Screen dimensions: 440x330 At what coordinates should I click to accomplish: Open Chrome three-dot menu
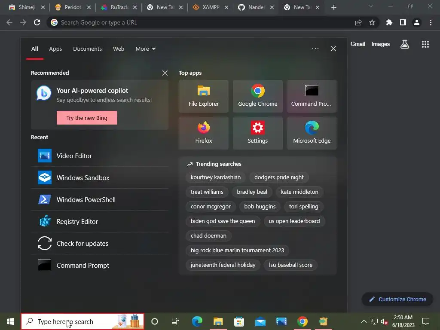tap(431, 22)
